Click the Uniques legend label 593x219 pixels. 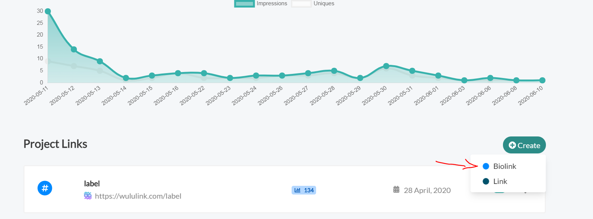coord(324,3)
